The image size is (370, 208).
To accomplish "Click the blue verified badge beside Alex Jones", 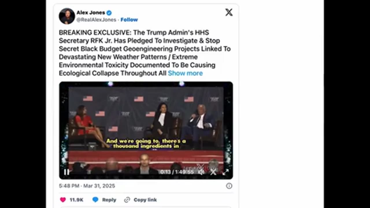I will point(109,13).
